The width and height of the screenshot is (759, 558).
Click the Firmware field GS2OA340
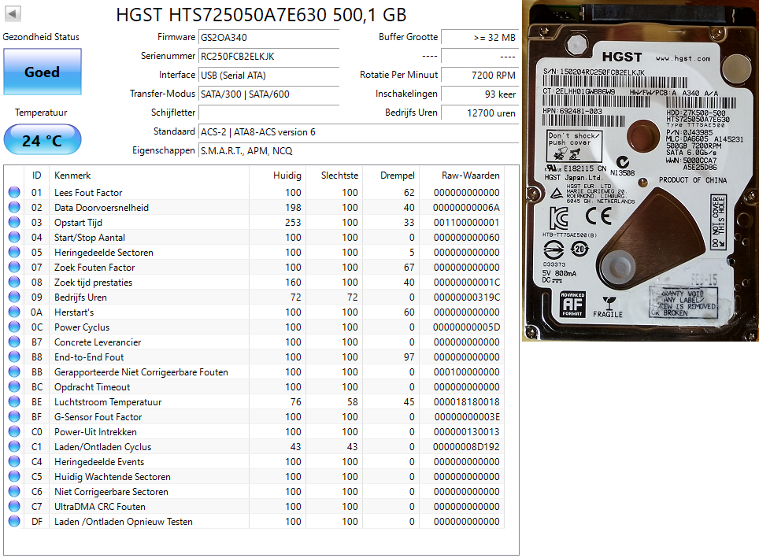(x=268, y=38)
